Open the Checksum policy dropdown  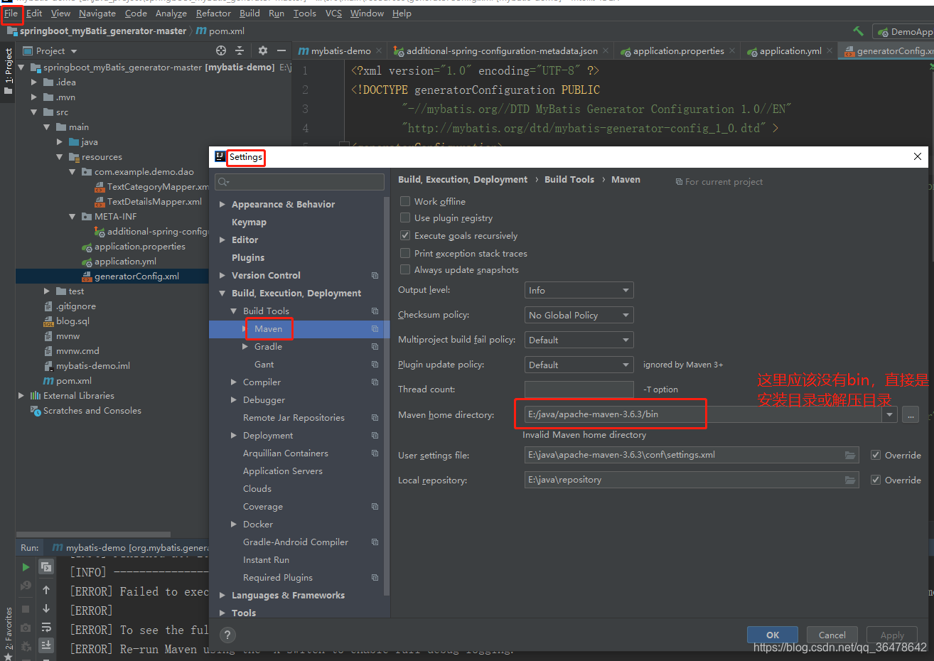(578, 315)
